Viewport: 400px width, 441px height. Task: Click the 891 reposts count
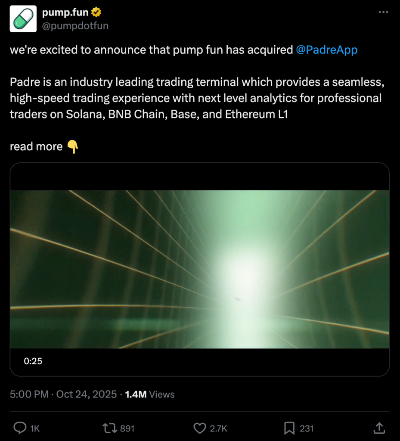click(x=127, y=429)
